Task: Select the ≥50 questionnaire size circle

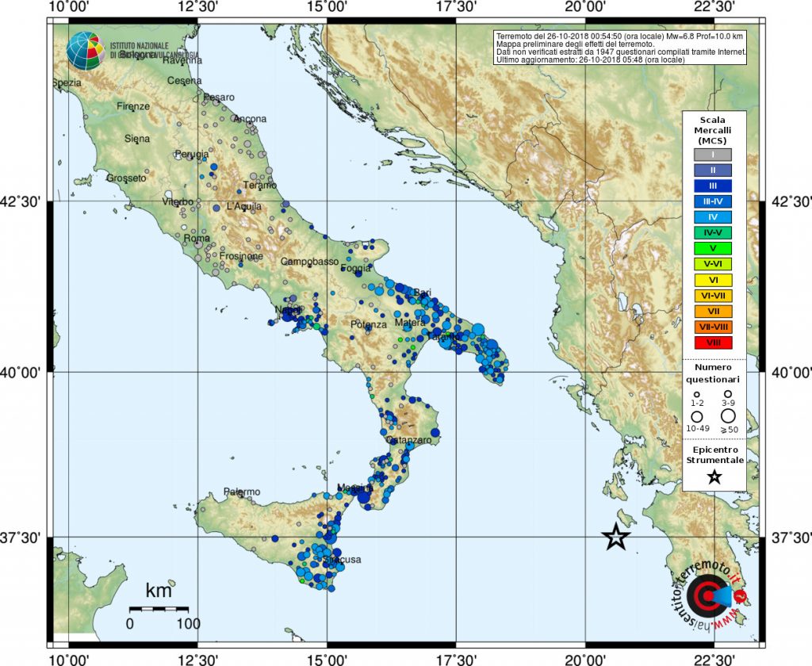Action: pos(728,415)
